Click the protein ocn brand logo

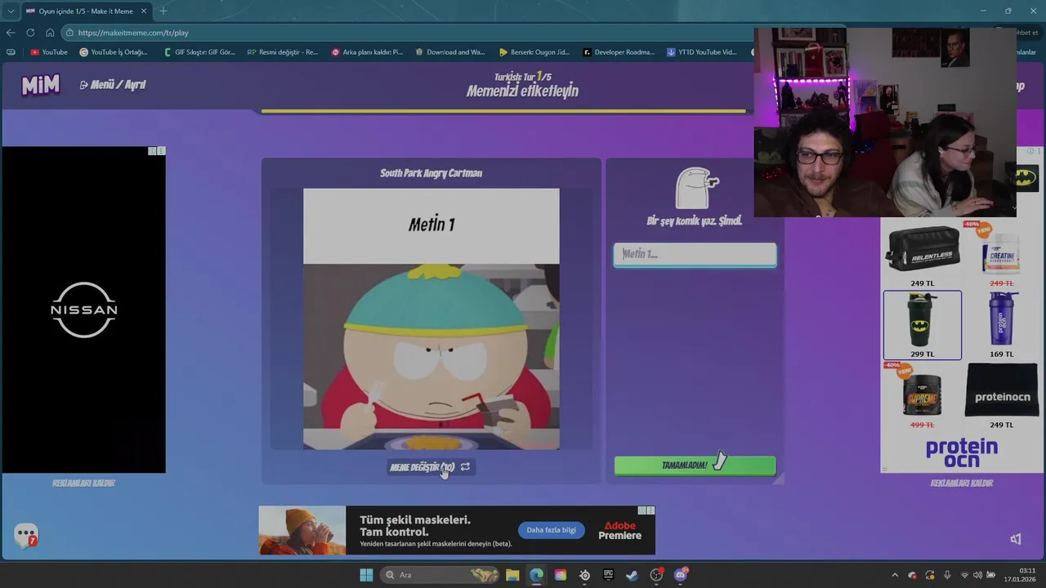pyautogui.click(x=962, y=453)
